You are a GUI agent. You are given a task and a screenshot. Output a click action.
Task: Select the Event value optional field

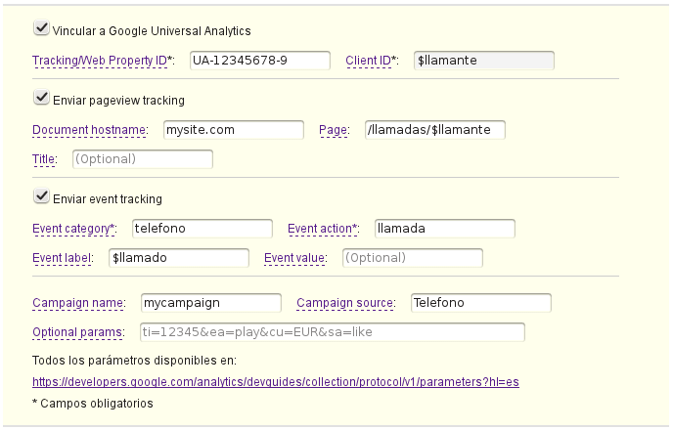(x=412, y=258)
